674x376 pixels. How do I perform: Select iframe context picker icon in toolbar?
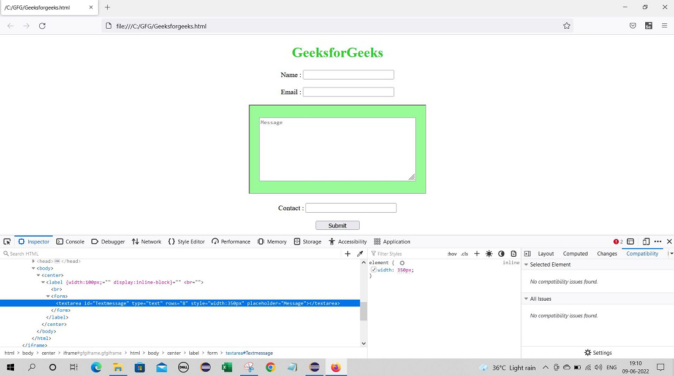coord(630,242)
